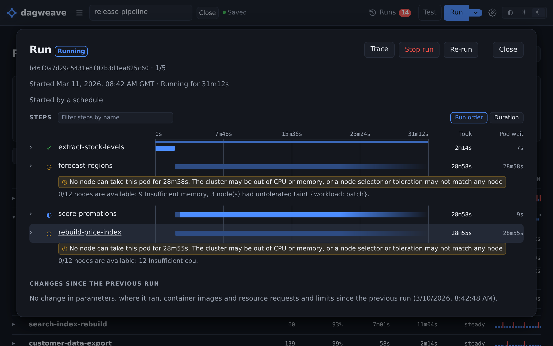Click the Running status badge
The height and width of the screenshot is (346, 553).
point(71,51)
